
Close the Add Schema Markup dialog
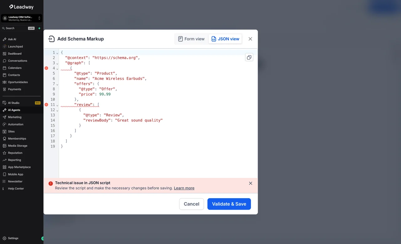250,39
